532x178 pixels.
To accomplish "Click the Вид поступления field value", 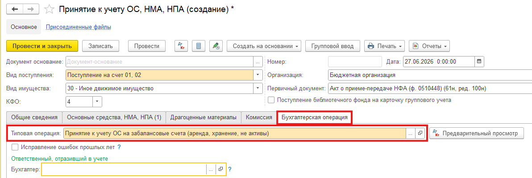I will [x=159, y=75].
